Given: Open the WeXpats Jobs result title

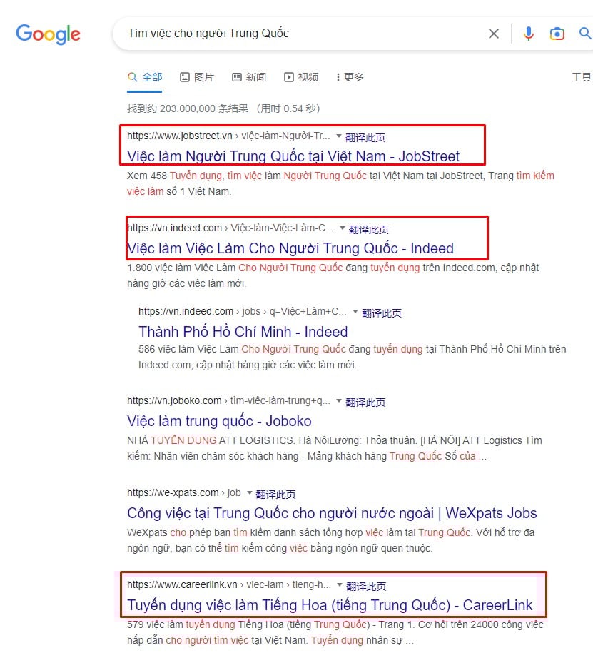Looking at the screenshot, I should [x=332, y=513].
